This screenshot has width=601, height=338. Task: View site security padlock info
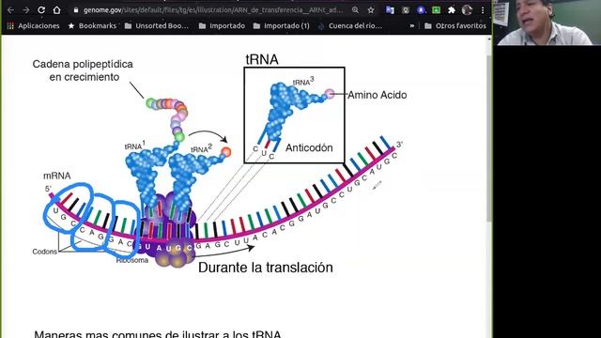[x=76, y=10]
